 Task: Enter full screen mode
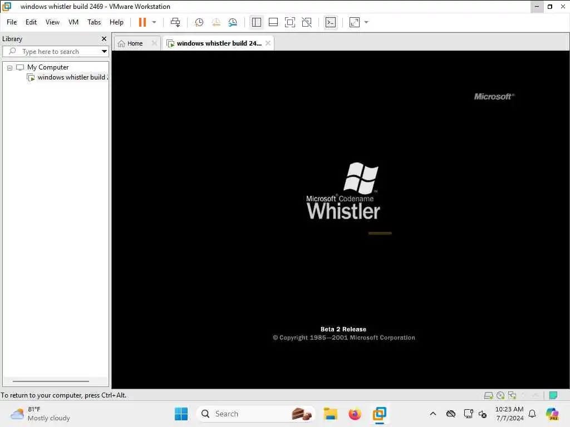(x=289, y=22)
